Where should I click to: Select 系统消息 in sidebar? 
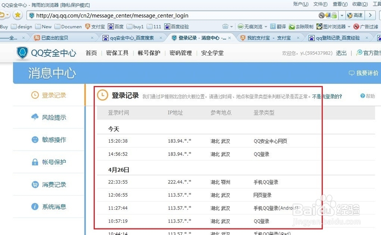click(49, 206)
